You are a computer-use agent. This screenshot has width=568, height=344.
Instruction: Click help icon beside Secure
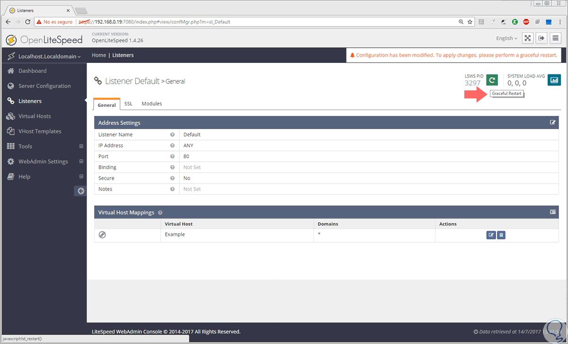point(172,178)
